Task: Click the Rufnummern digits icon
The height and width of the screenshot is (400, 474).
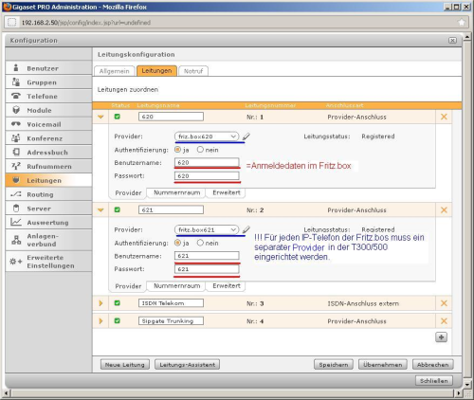Action: pyautogui.click(x=16, y=166)
